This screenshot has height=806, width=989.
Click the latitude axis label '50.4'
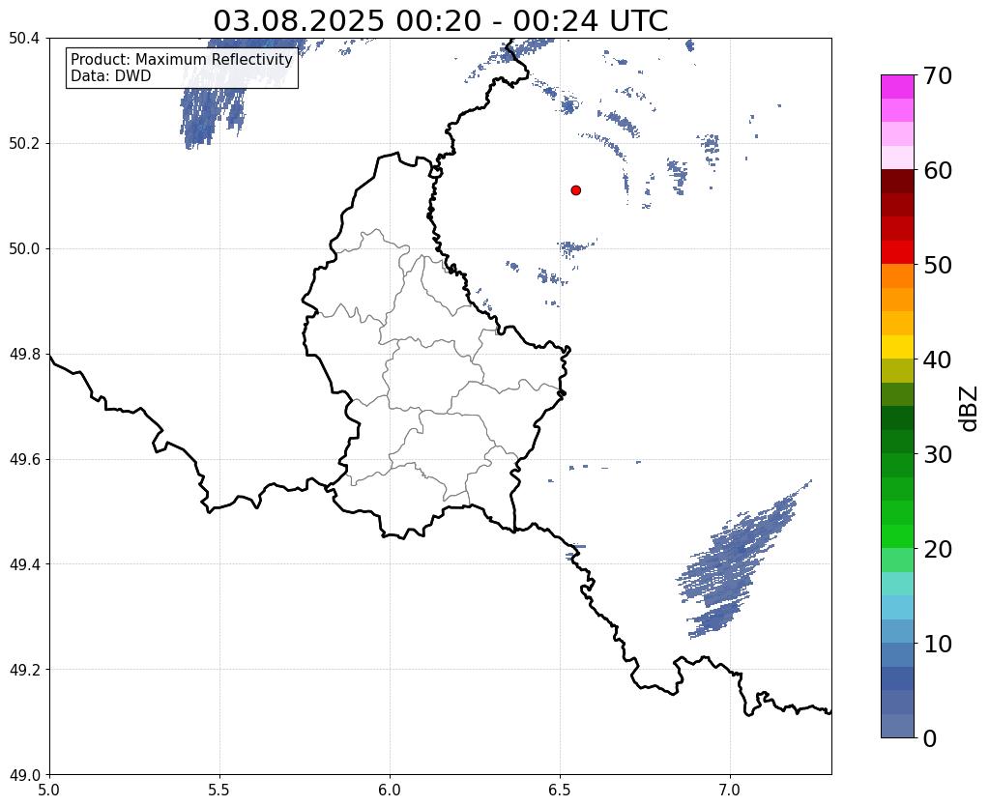(24, 39)
